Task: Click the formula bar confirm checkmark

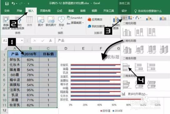Action: [42, 41]
